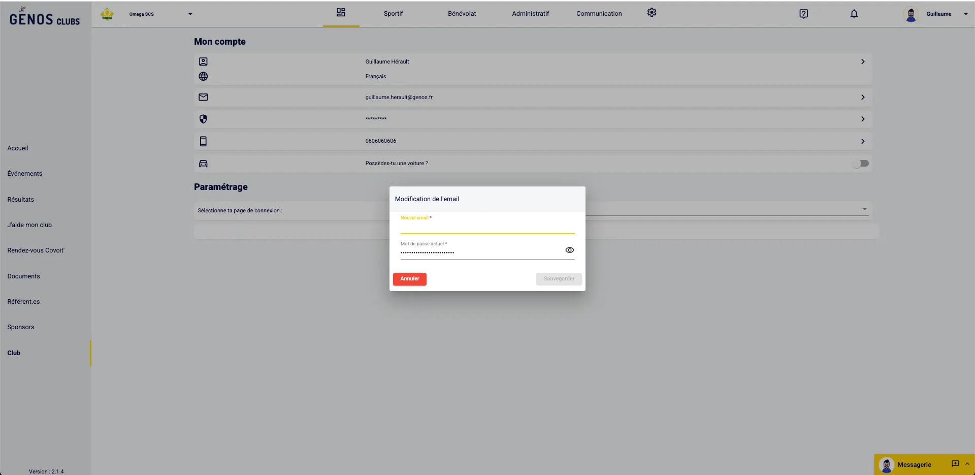Expand the connection page selection dropdown
Image resolution: width=975 pixels, height=475 pixels.
pos(864,209)
